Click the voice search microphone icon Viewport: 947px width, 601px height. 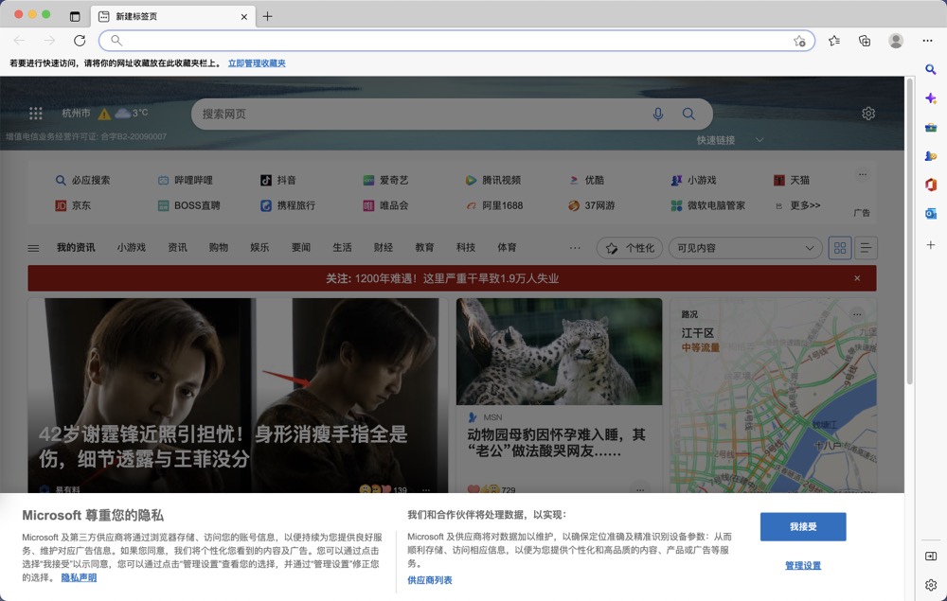click(x=658, y=114)
